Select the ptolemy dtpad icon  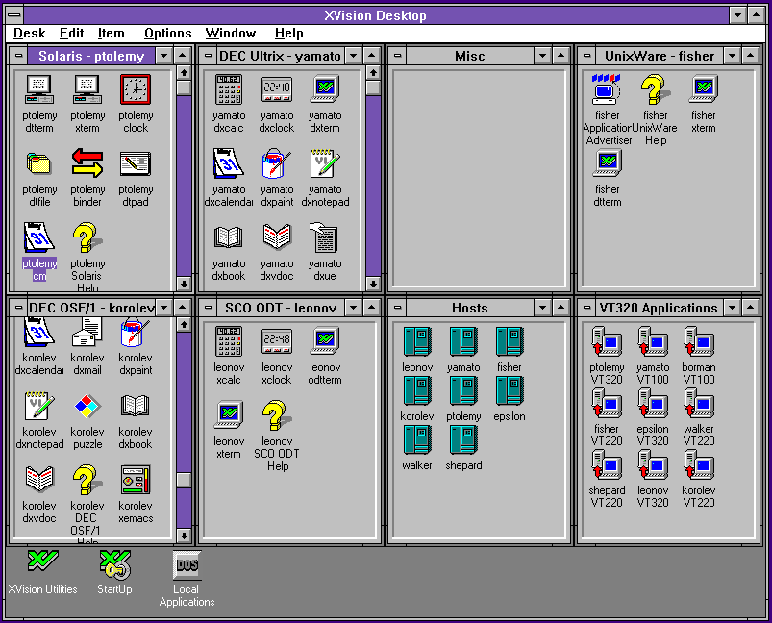(136, 163)
